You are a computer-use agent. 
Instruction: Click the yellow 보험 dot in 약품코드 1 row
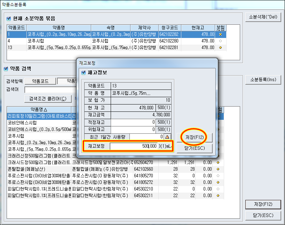pyautogui.click(x=220, y=34)
